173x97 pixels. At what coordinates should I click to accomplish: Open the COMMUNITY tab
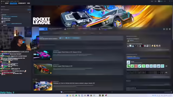pos(22,3)
